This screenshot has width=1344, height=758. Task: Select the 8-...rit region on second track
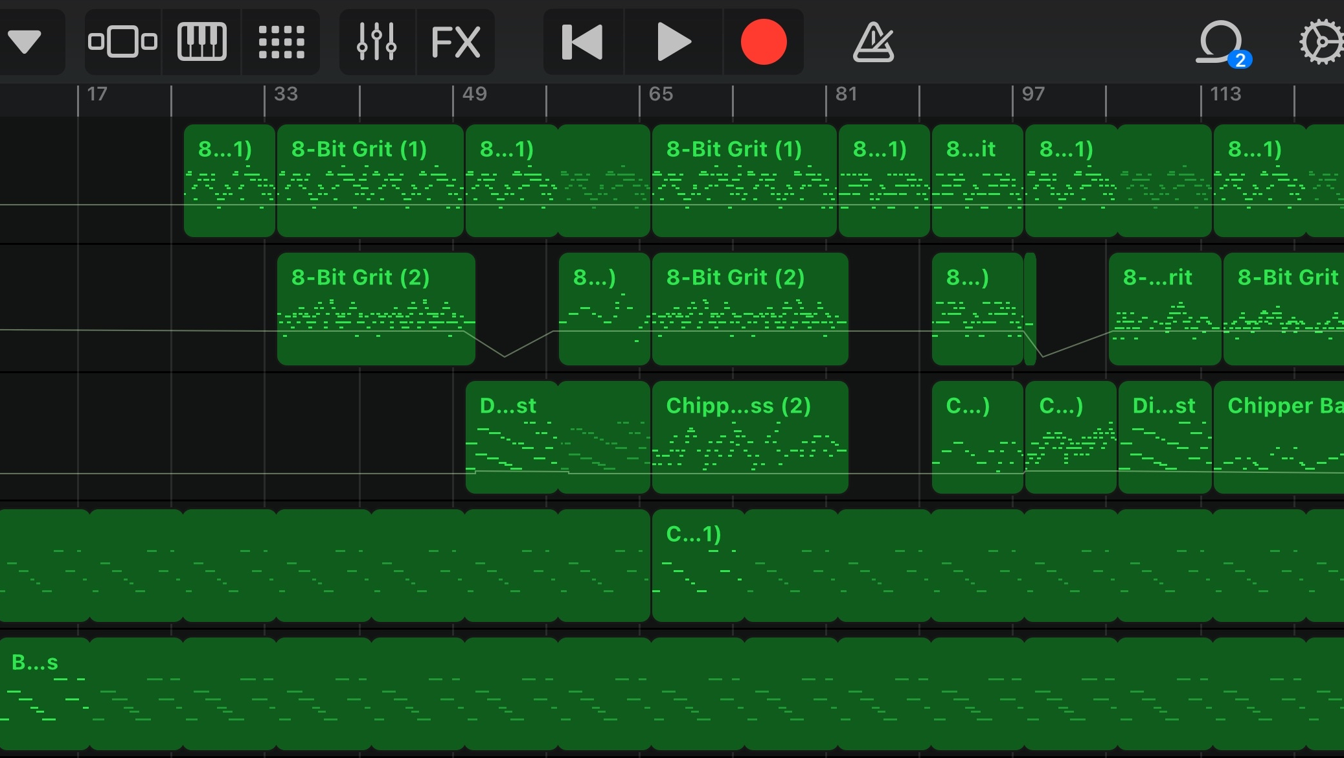pos(1164,310)
